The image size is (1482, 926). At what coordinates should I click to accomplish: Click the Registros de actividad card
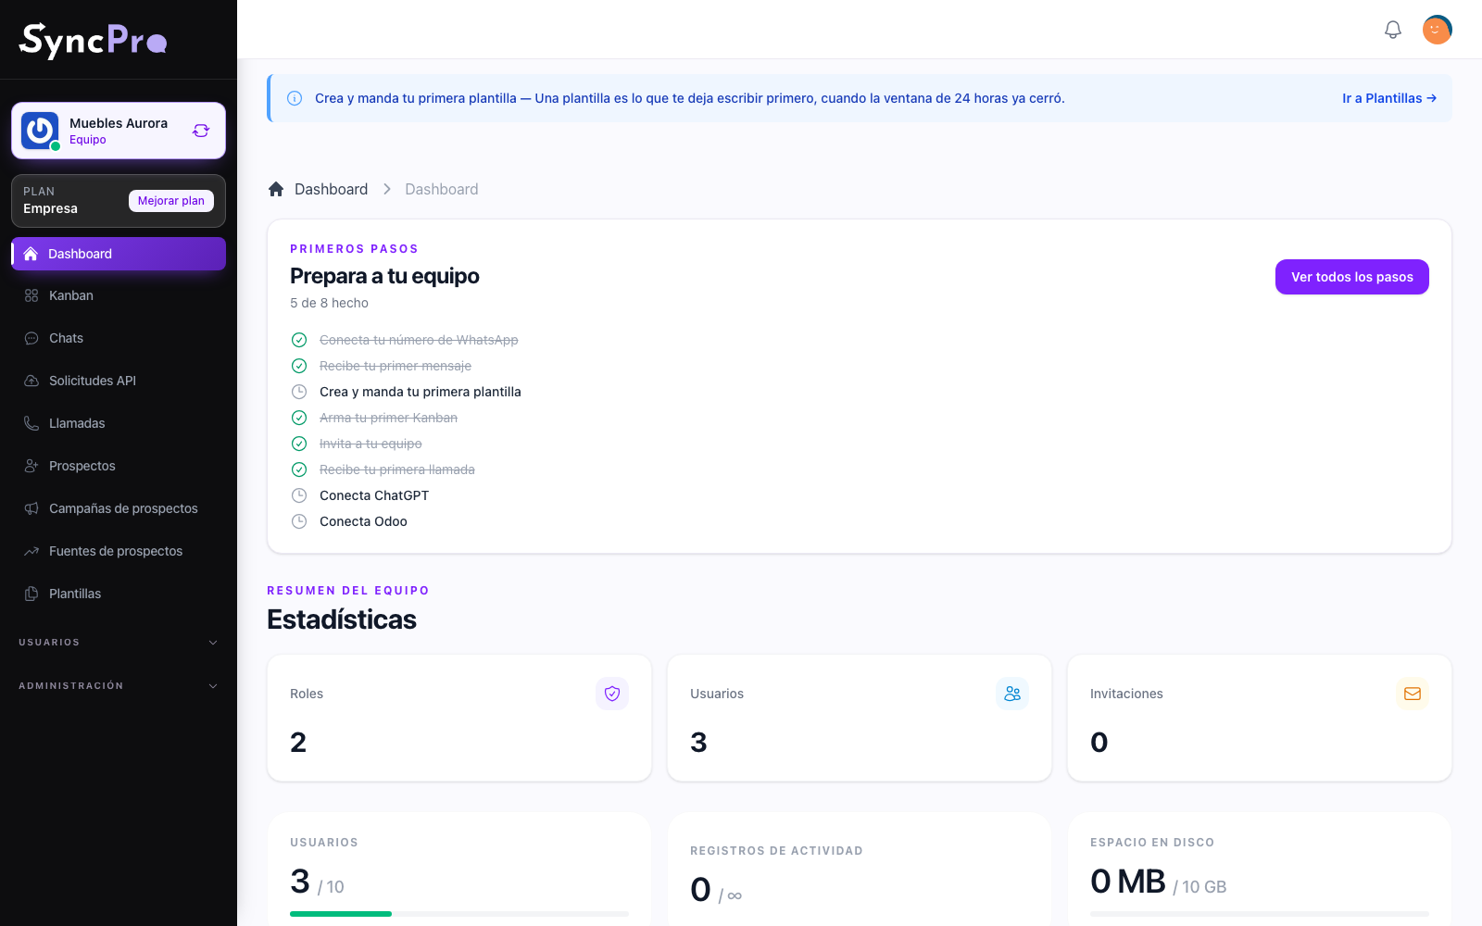coord(860,870)
